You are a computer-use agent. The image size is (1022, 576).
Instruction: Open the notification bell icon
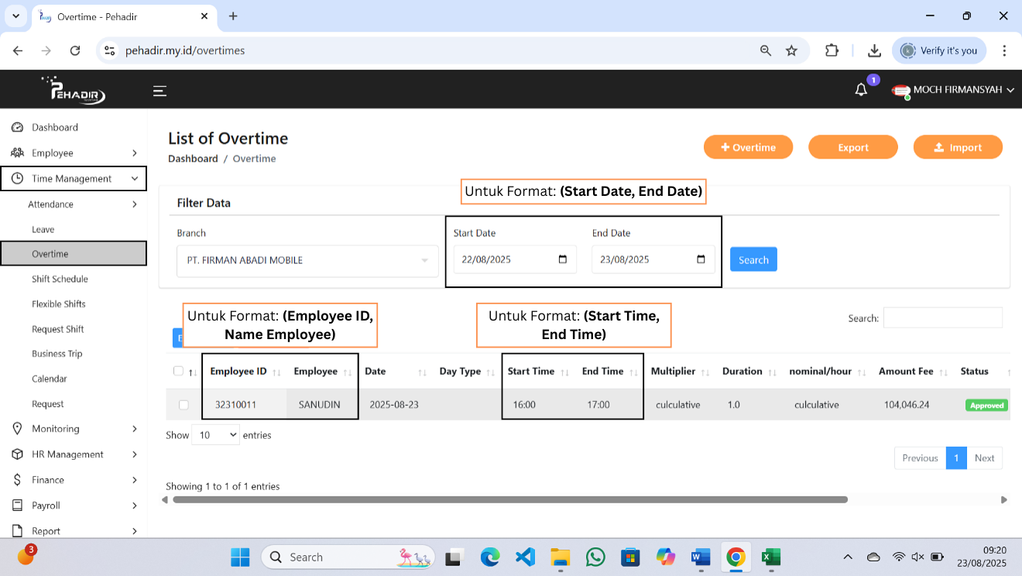[x=861, y=90]
